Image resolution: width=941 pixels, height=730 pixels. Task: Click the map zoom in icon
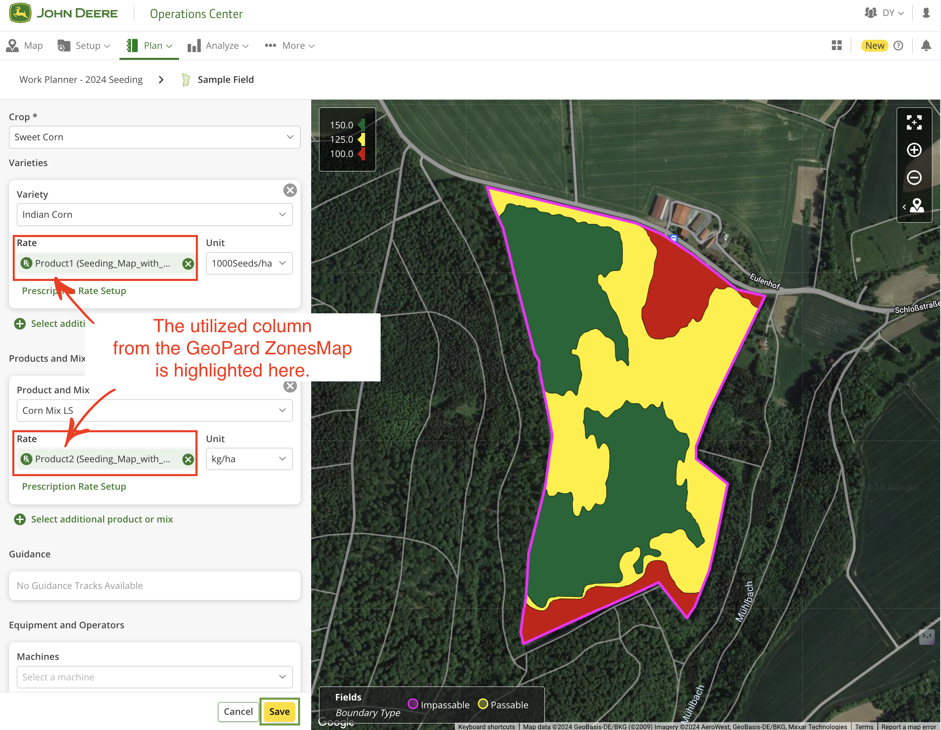click(914, 150)
